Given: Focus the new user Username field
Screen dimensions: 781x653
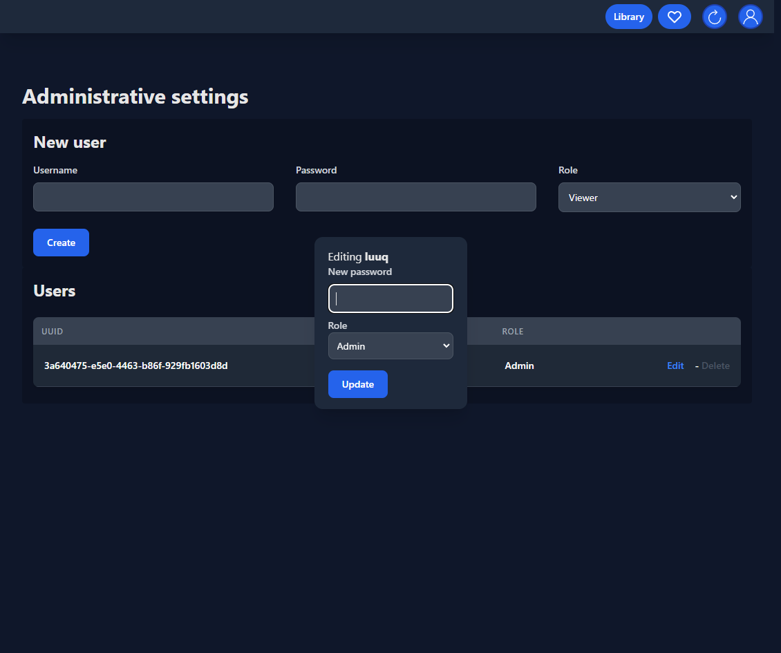Looking at the screenshot, I should coord(153,197).
